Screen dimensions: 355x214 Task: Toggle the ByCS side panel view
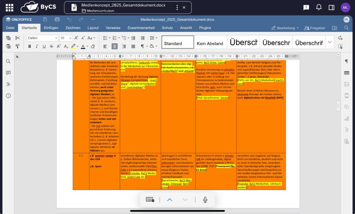(x=331, y=8)
